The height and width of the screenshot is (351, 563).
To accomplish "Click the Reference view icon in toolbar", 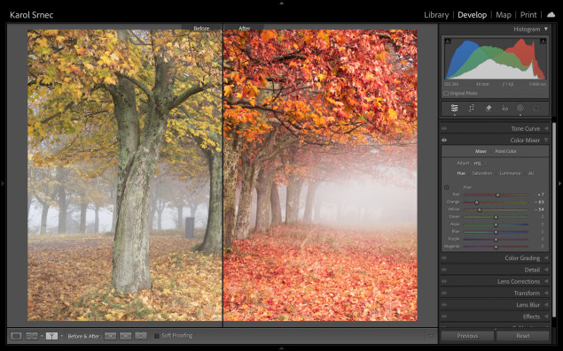I will pyautogui.click(x=32, y=336).
